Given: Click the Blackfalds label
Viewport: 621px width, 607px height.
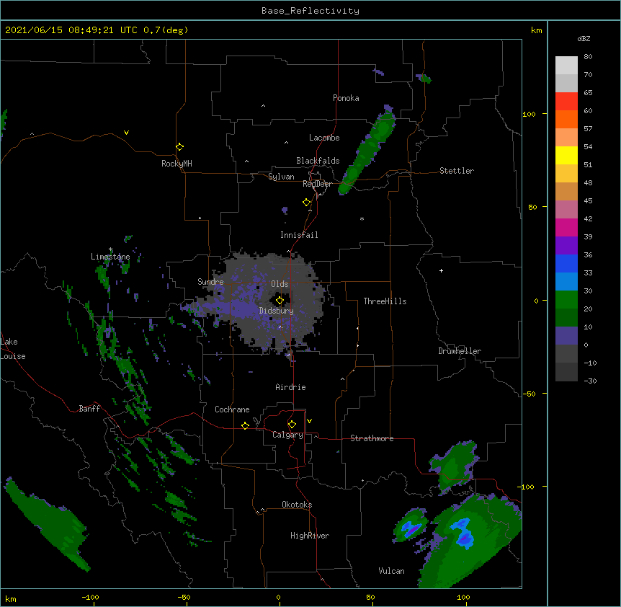Looking at the screenshot, I should click(x=318, y=161).
